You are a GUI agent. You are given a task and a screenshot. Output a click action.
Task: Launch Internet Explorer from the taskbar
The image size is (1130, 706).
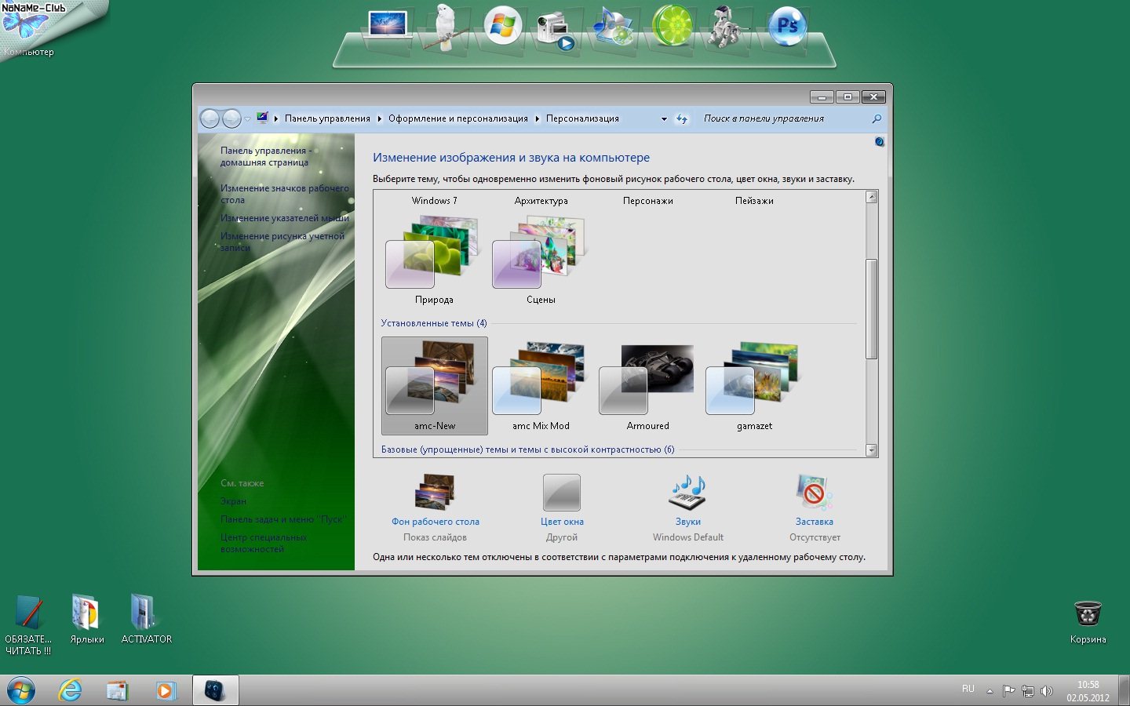point(71,690)
